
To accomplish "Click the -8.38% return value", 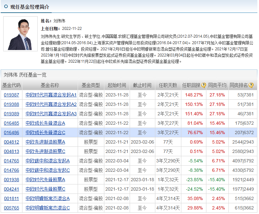I will (196, 170).
